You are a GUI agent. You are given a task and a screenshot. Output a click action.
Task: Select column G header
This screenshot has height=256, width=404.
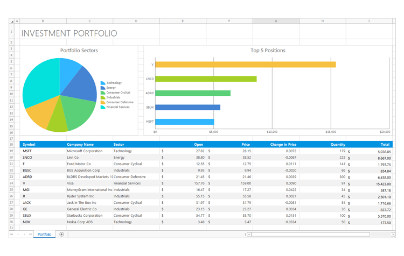pos(276,21)
